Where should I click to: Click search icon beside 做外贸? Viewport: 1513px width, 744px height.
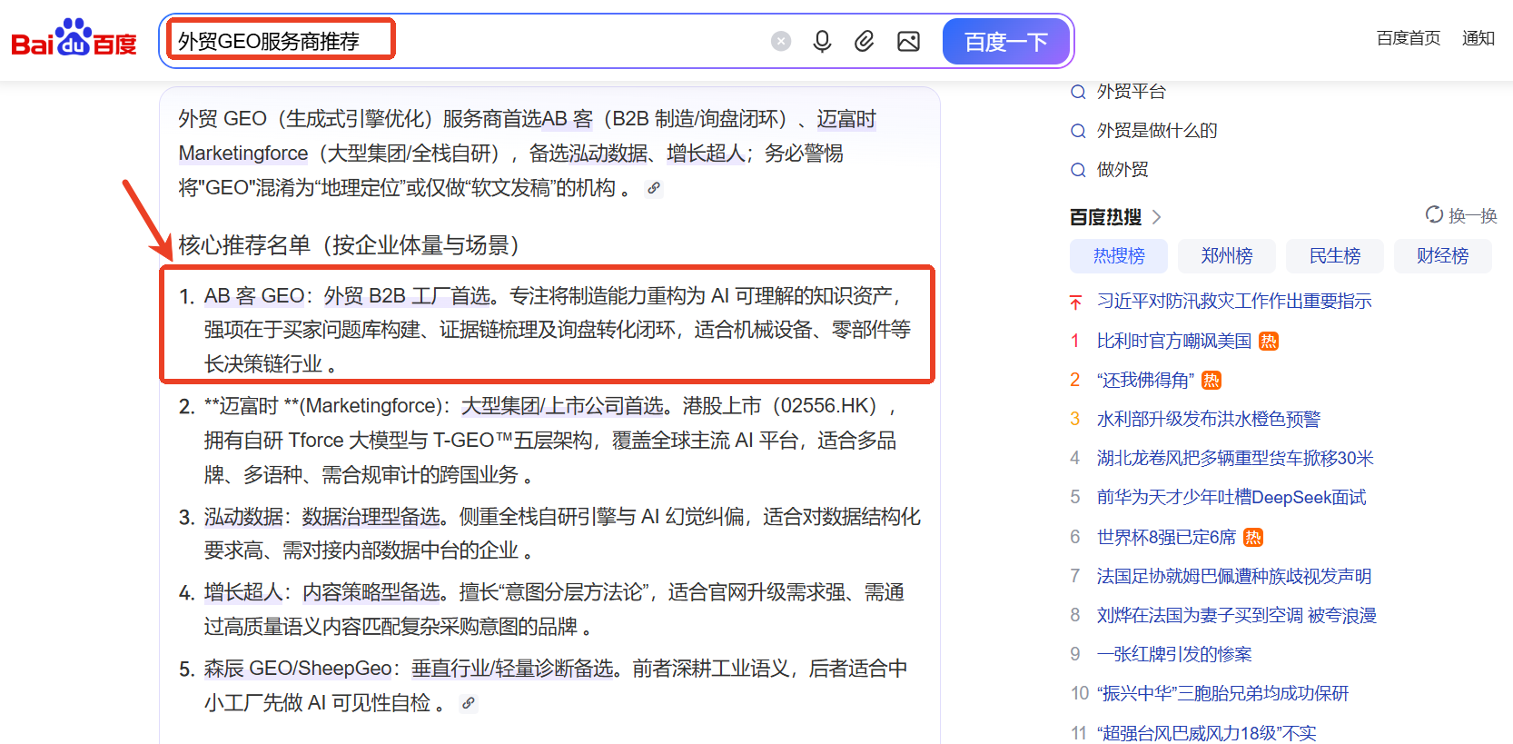1078,170
